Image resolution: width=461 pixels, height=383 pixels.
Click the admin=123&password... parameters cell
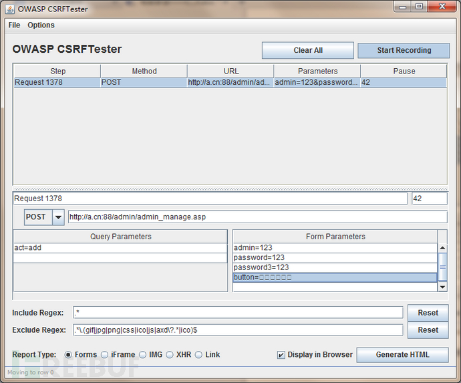pos(317,82)
